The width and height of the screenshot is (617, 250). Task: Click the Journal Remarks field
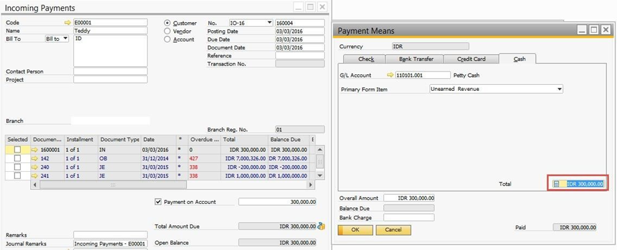click(x=111, y=244)
